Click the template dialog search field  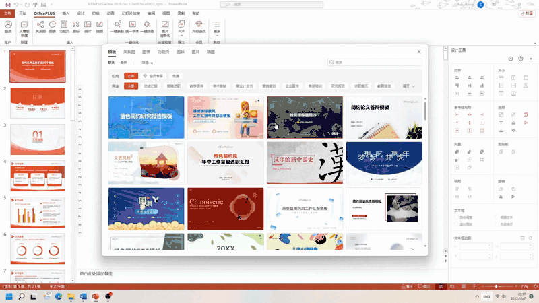point(375,62)
